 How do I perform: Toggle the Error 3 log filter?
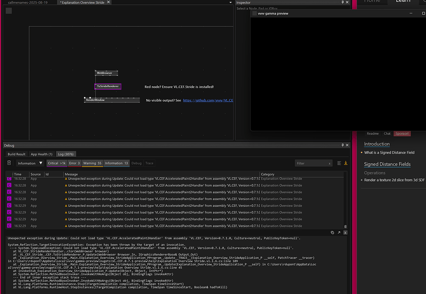click(74, 163)
